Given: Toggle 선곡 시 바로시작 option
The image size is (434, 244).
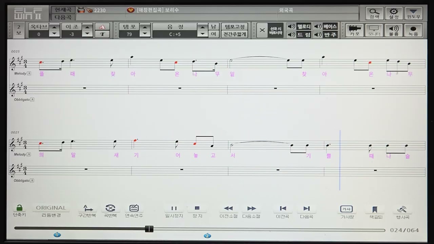Looking at the screenshot, I should point(275,30).
